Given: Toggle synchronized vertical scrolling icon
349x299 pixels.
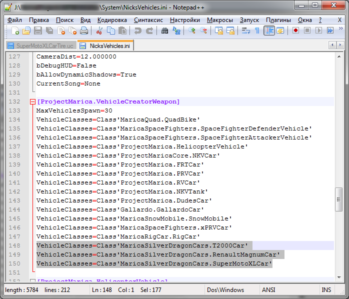Looking at the screenshot, I should (x=219, y=30).
